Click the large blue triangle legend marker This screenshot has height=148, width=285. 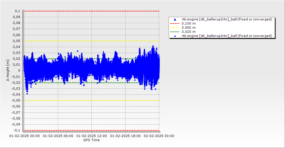175,19
